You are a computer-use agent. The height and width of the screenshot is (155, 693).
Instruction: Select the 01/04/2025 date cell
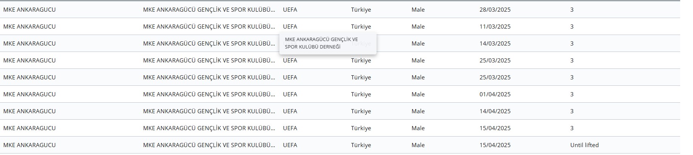495,94
